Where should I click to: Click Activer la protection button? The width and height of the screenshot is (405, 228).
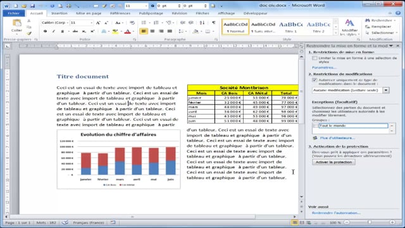click(x=333, y=162)
